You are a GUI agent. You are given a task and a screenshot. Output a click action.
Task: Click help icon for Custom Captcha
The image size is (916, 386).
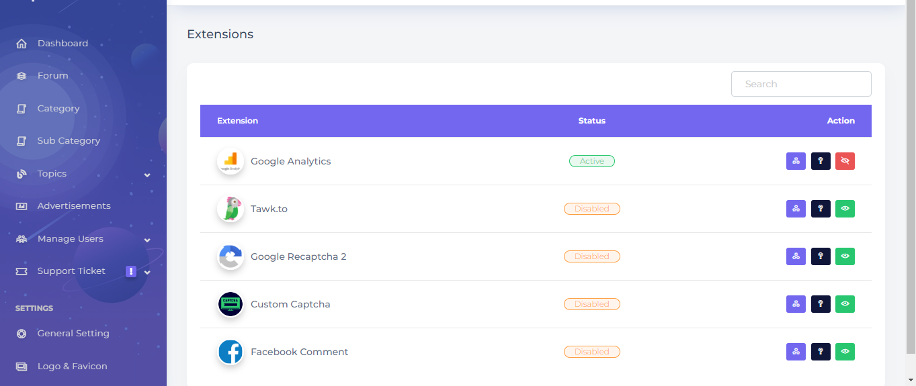click(x=821, y=304)
